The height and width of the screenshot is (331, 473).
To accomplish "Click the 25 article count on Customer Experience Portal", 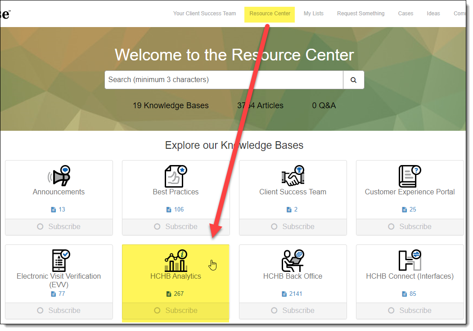I will [x=413, y=210].
